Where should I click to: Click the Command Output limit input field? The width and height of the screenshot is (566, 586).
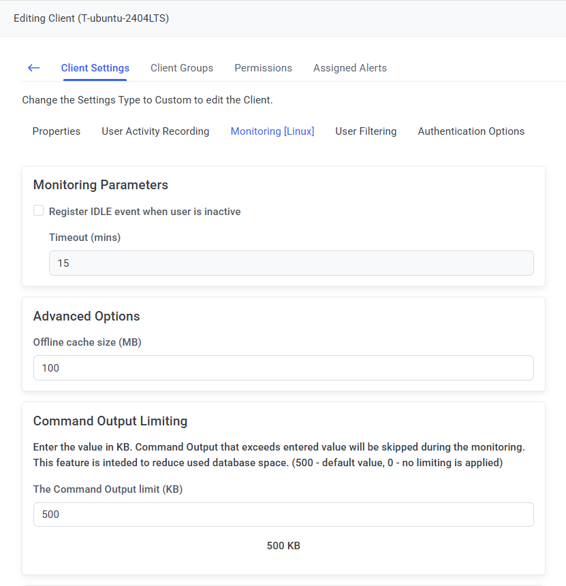point(283,515)
